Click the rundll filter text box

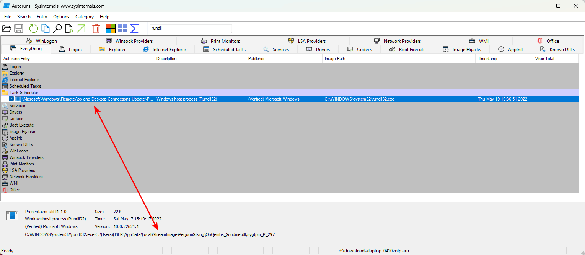[191, 29]
